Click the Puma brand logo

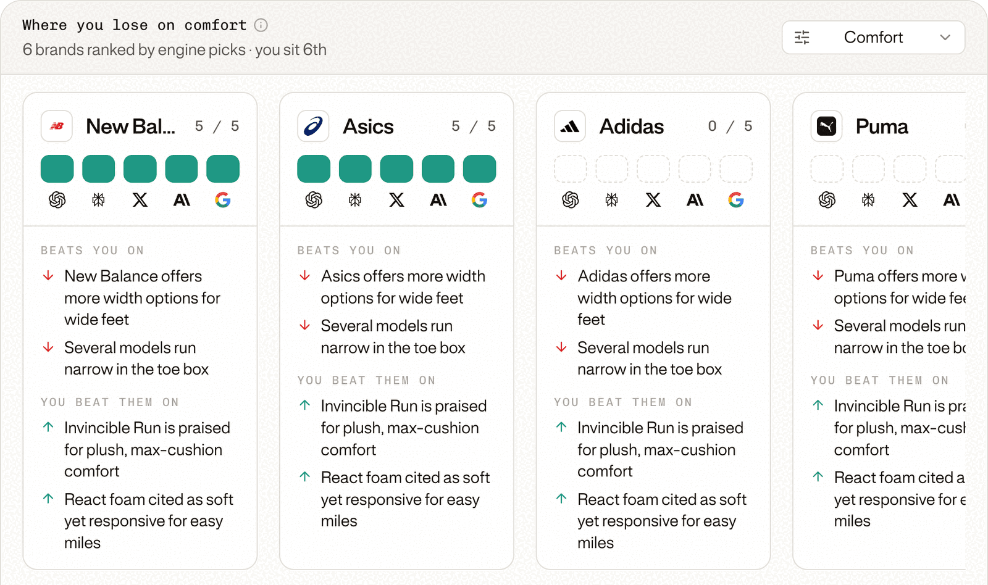826,127
